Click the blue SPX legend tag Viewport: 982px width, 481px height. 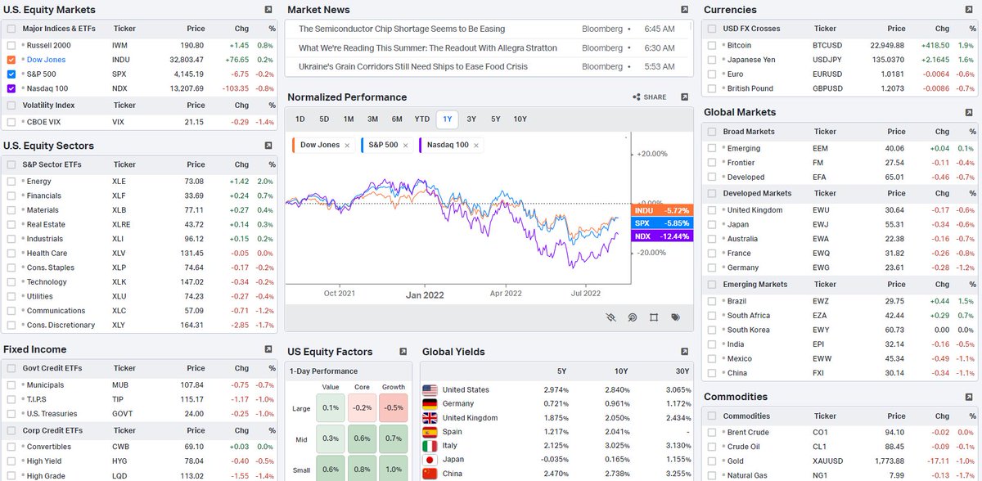coord(662,223)
